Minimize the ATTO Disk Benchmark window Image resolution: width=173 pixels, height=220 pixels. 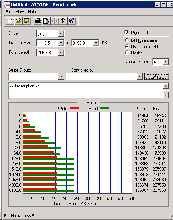[157, 5]
